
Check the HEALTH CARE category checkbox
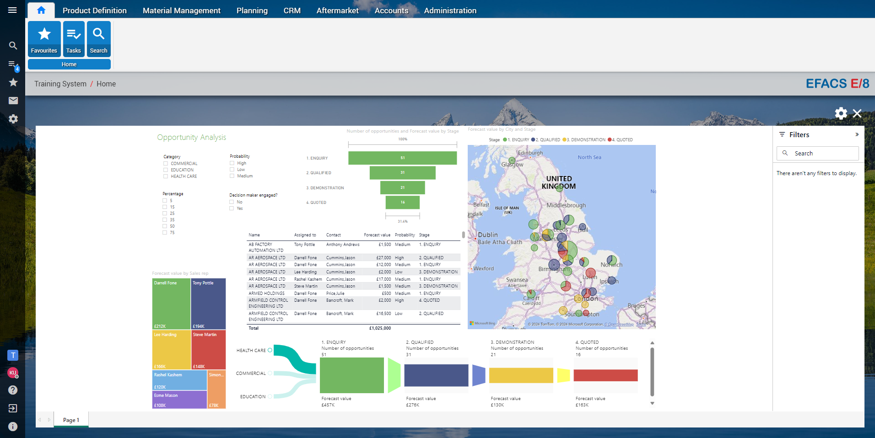click(x=165, y=176)
